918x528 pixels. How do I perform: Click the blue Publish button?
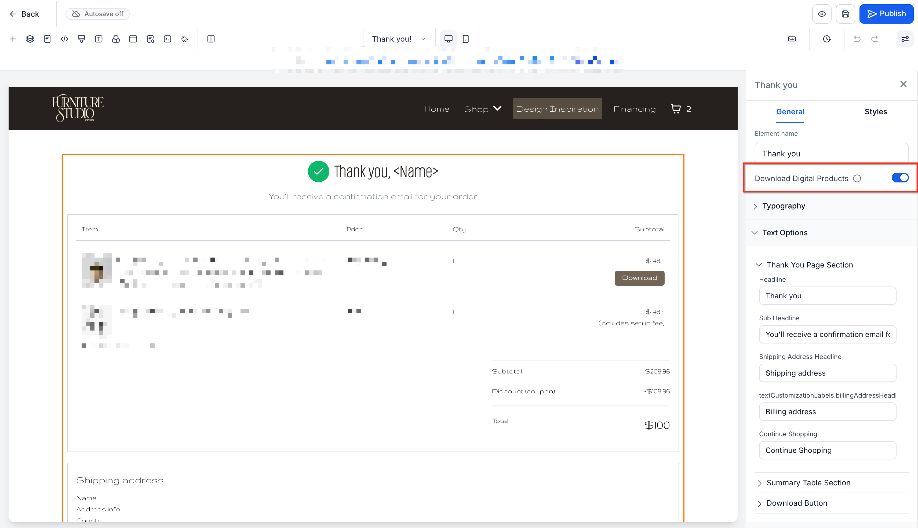886,14
